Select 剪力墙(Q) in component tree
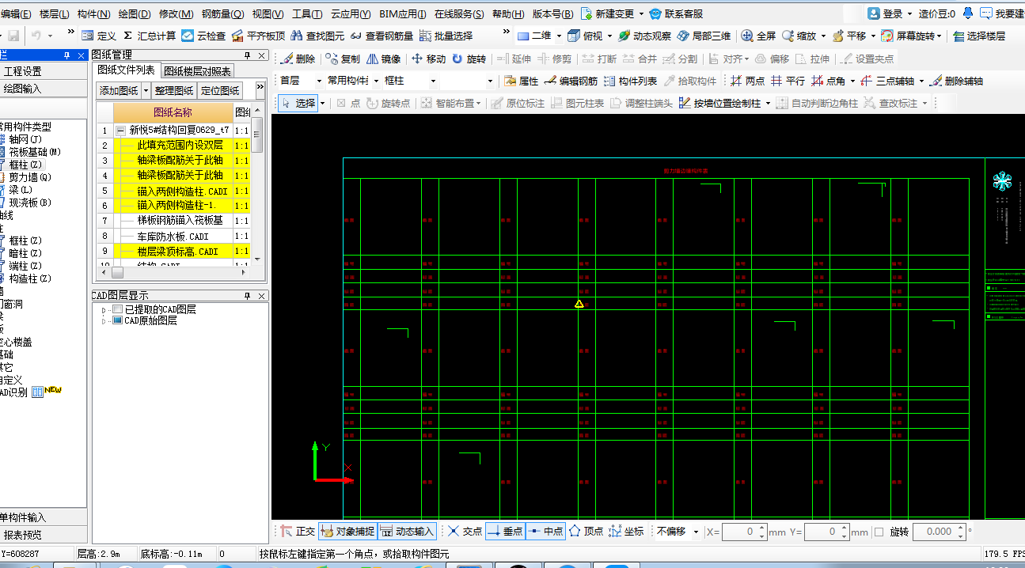The image size is (1025, 568). pyautogui.click(x=28, y=177)
